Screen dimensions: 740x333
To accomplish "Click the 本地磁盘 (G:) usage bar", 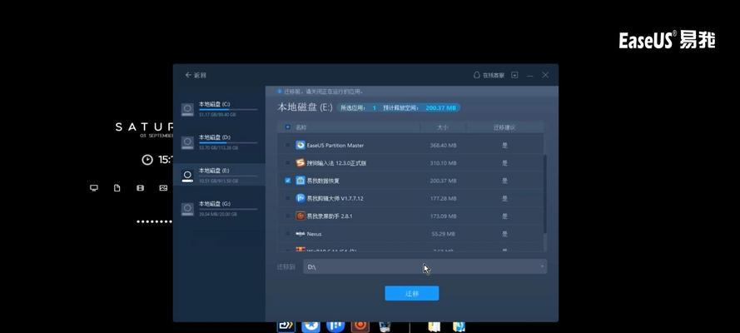I will pyautogui.click(x=228, y=209).
